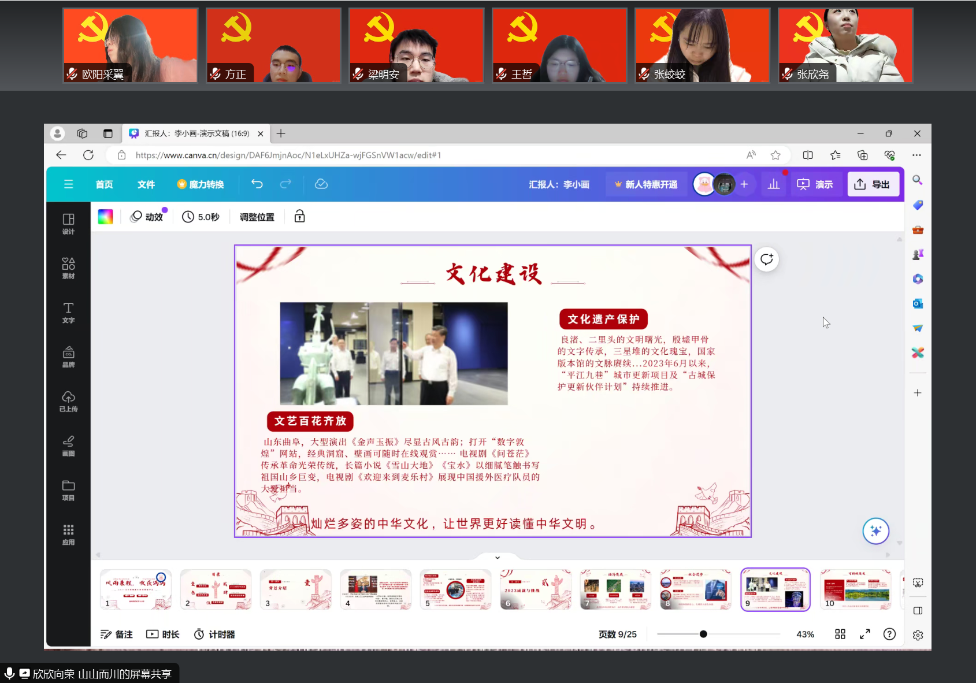Screen dimensions: 976x683
Task: Select the 文字 tool in the sidebar
Action: tap(68, 312)
